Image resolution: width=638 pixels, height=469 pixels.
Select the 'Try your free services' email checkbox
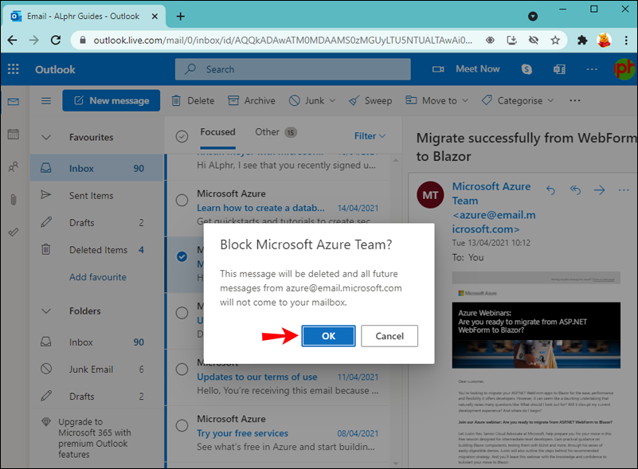point(182,425)
